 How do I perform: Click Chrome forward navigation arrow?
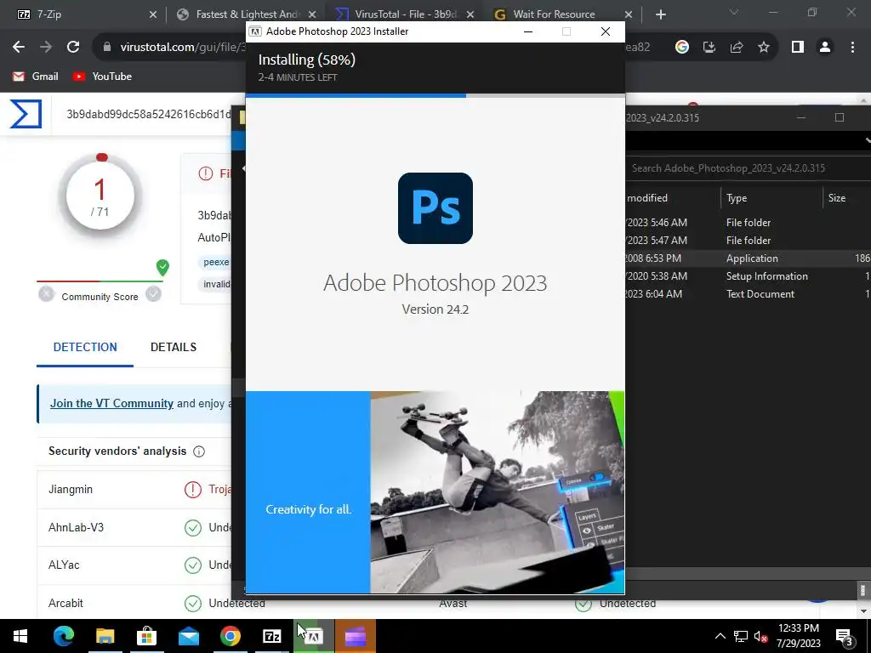46,48
